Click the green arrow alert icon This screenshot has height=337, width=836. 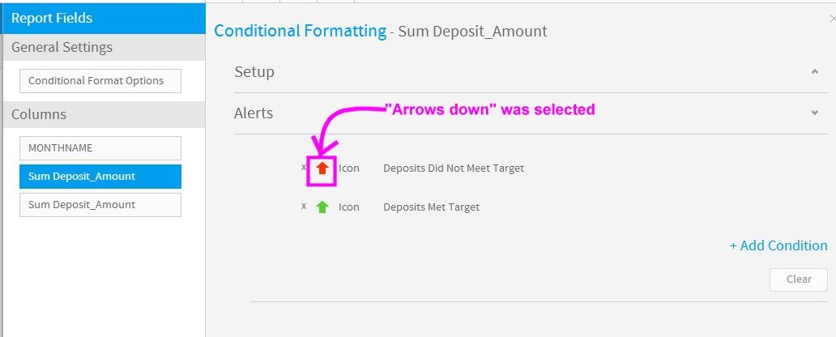pos(322,207)
